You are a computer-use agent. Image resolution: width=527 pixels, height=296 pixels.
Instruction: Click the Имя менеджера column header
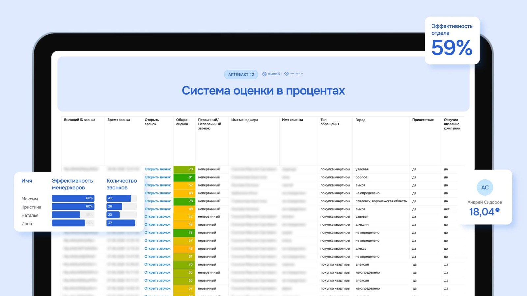(245, 120)
